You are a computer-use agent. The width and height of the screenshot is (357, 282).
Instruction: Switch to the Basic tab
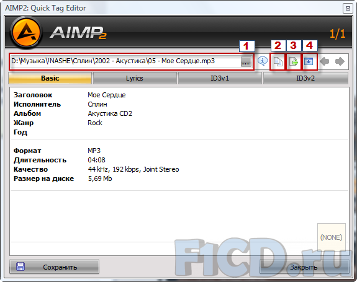tap(50, 78)
